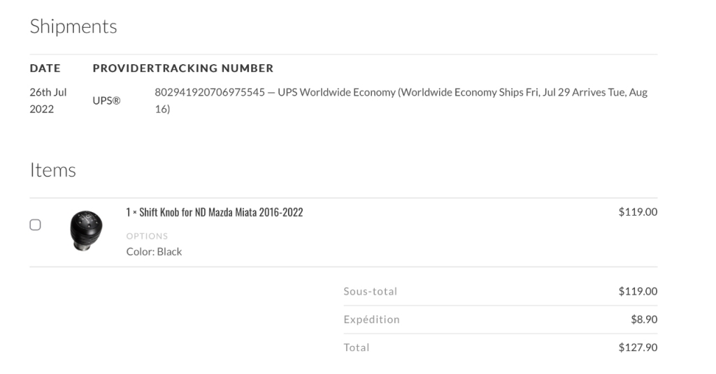Click the $119.00 item price
Screen dimensions: 716x374
[638, 212]
